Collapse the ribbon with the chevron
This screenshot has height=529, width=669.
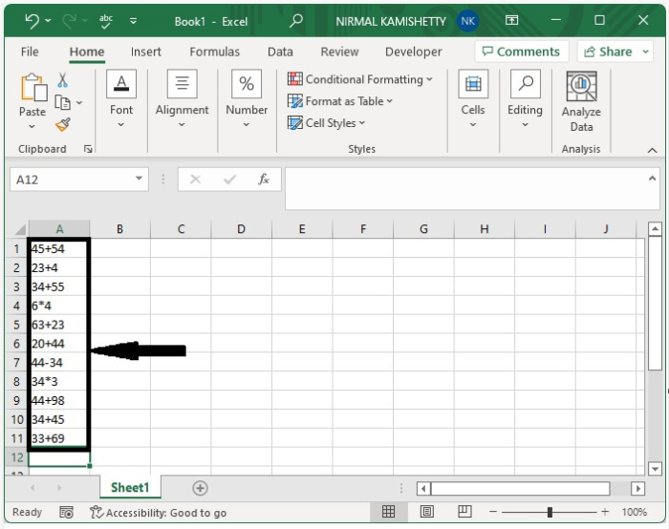point(652,150)
